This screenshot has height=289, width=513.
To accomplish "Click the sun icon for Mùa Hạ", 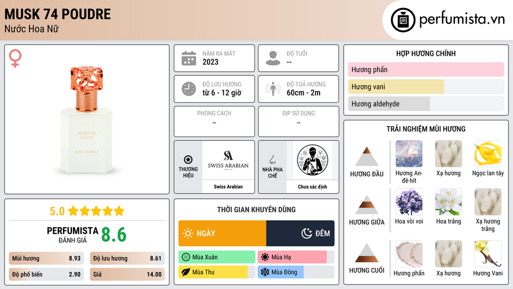I will tap(265, 257).
